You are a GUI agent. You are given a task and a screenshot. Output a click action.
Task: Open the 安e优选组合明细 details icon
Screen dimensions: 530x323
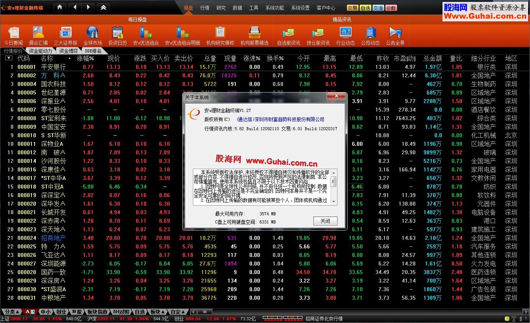183,36
